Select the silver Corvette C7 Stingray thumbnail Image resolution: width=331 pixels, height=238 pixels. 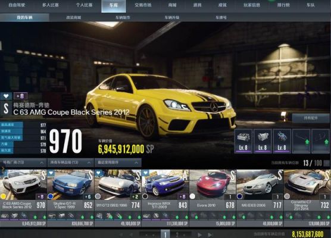tap(307, 184)
